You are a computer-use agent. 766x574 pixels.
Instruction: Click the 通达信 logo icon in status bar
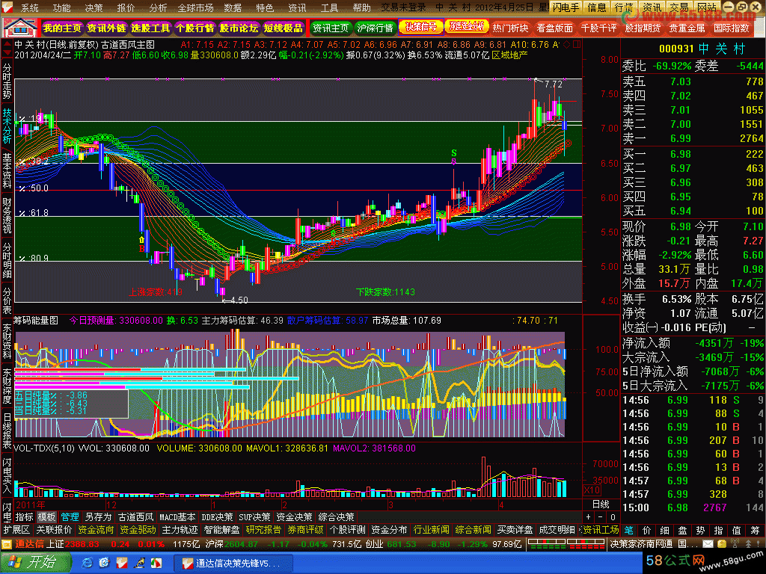7,544
